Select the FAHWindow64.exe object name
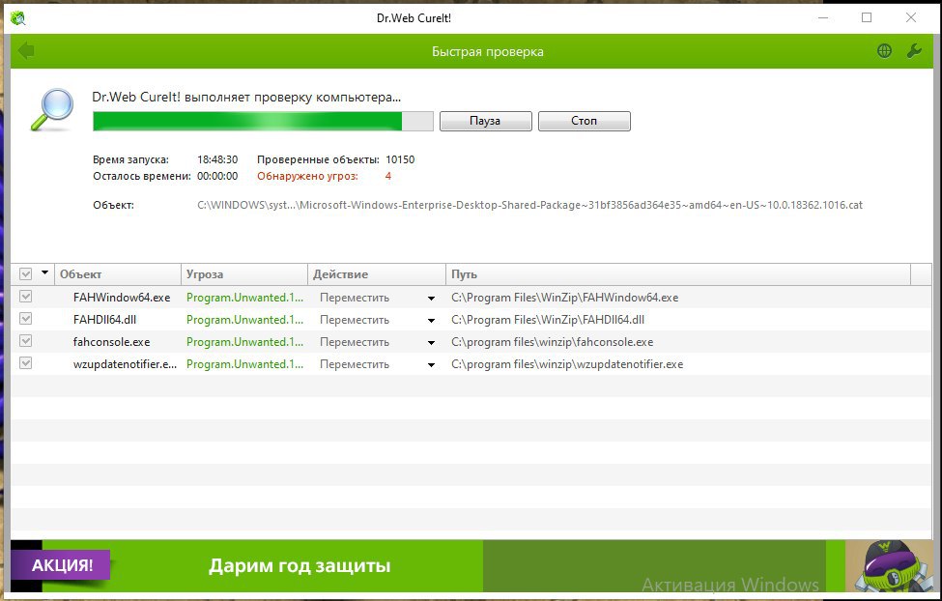942x601 pixels. [x=122, y=298]
